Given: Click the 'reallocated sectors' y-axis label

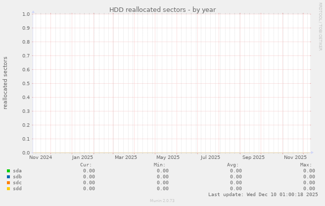Looking at the screenshot, I should click(5, 83).
